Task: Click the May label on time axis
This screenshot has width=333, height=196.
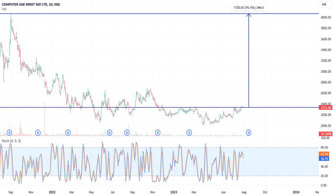Action: pyautogui.click(x=91, y=192)
